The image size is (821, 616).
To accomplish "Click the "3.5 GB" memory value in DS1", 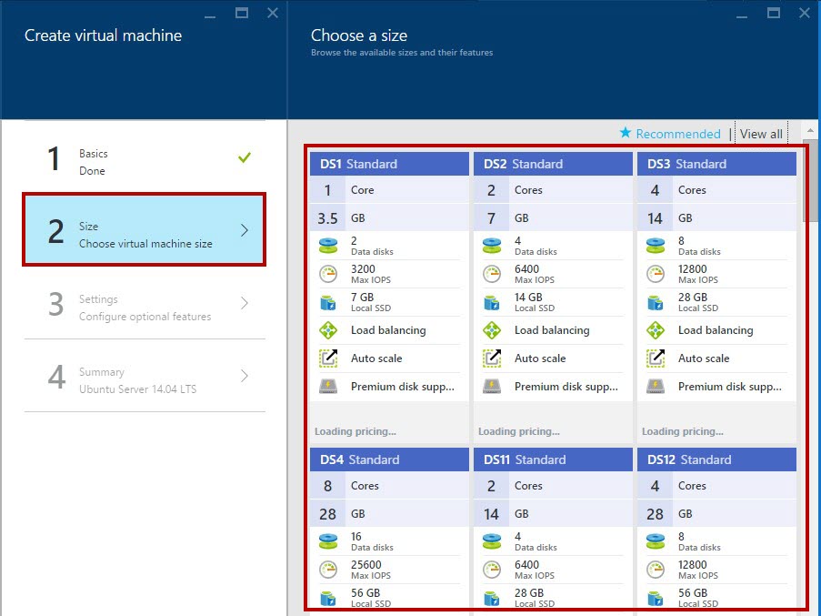I will click(389, 217).
